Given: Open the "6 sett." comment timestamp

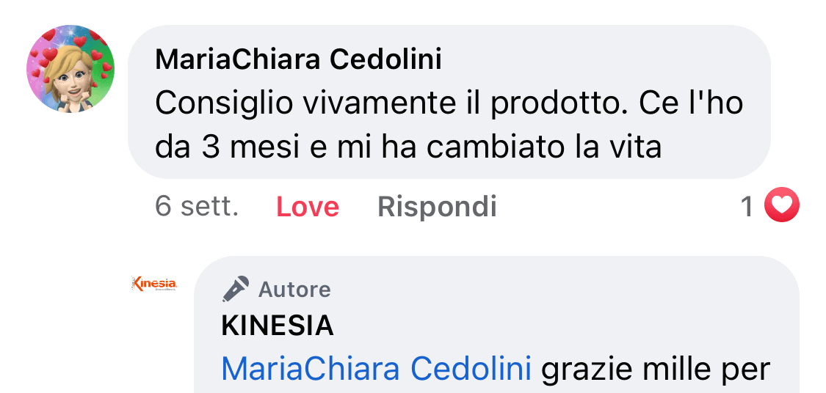Looking at the screenshot, I should tap(197, 207).
